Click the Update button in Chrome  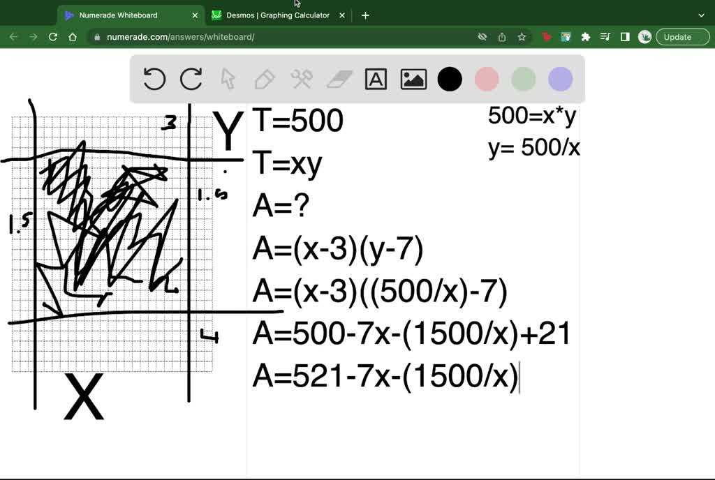[x=677, y=37]
